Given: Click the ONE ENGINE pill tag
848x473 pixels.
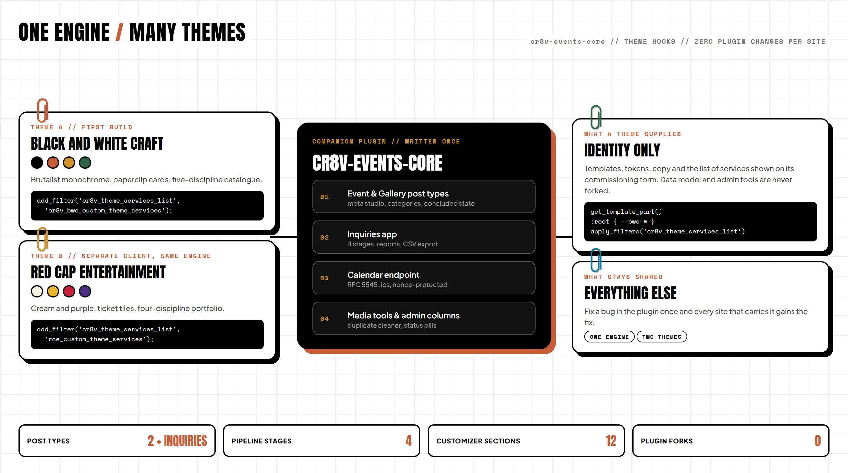Looking at the screenshot, I should 609,337.
